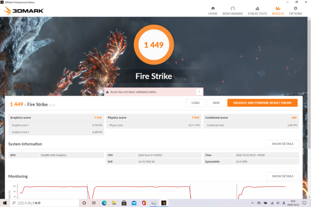Open Microsoft Store from taskbar
Image resolution: width=311 pixels, height=207 pixels.
point(124,203)
